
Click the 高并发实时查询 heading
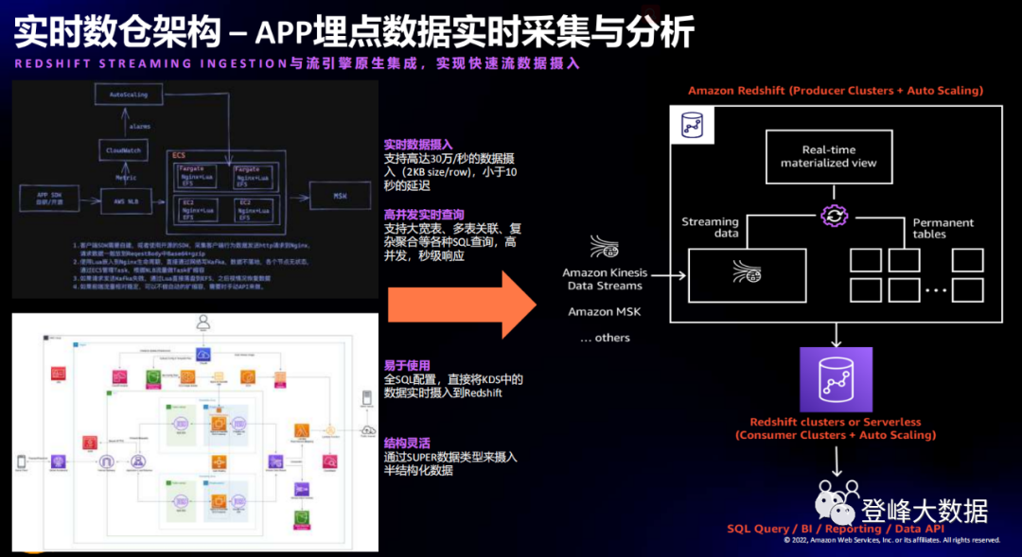coord(424,215)
